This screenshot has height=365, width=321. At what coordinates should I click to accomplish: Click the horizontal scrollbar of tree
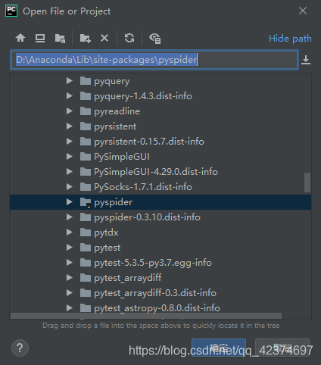(x=146, y=316)
